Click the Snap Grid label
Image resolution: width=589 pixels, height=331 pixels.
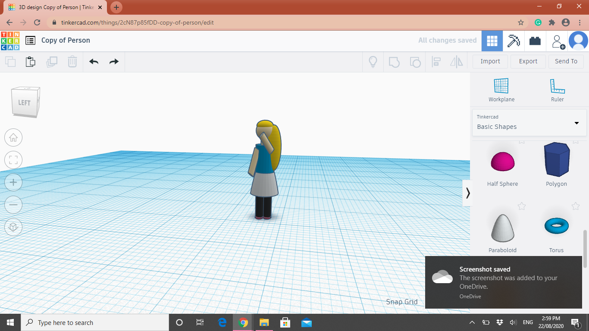402,302
